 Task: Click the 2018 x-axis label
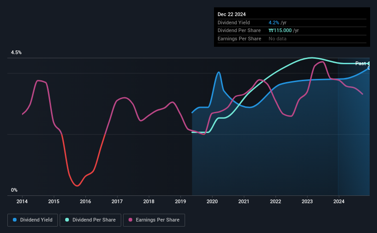tap(149, 201)
